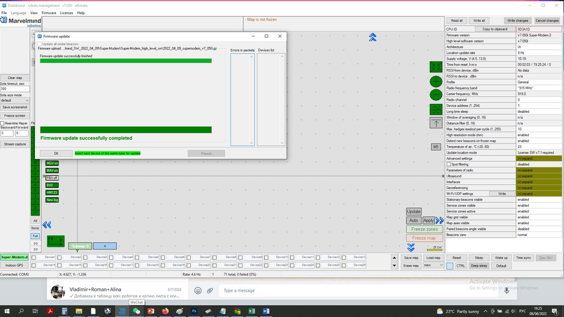
Task: Click the light blue color square beside CTRL
Action: [450, 266]
